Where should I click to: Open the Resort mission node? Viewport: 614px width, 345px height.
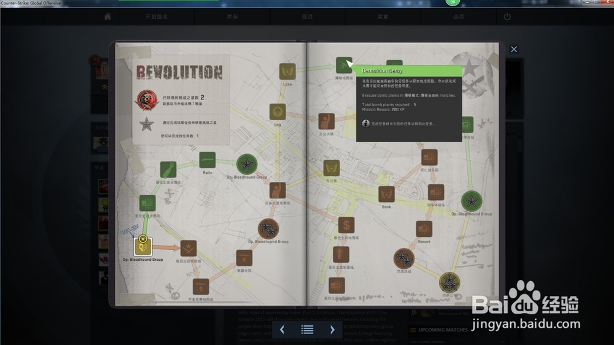click(x=424, y=229)
